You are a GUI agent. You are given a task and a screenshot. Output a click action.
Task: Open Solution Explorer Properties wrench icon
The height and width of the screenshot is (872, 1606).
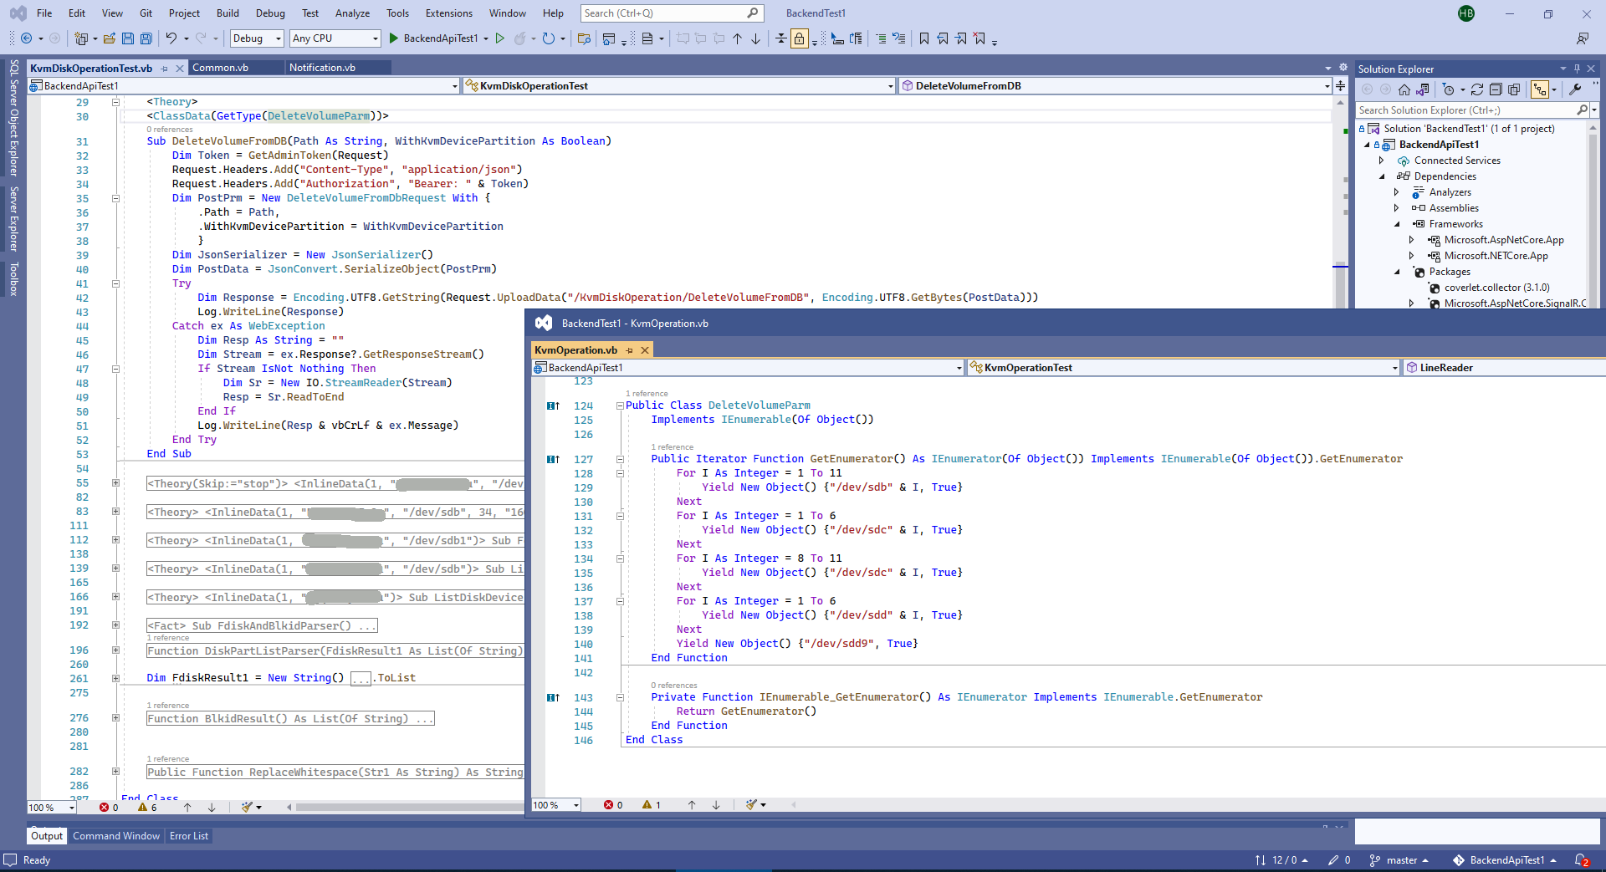pyautogui.click(x=1575, y=89)
